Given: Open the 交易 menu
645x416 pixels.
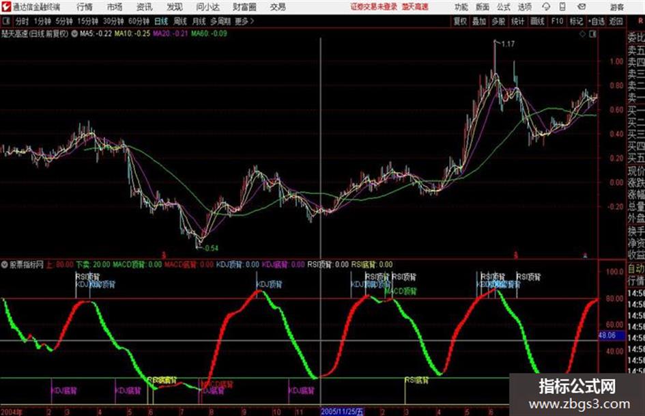Looking at the screenshot, I should pos(278,7).
